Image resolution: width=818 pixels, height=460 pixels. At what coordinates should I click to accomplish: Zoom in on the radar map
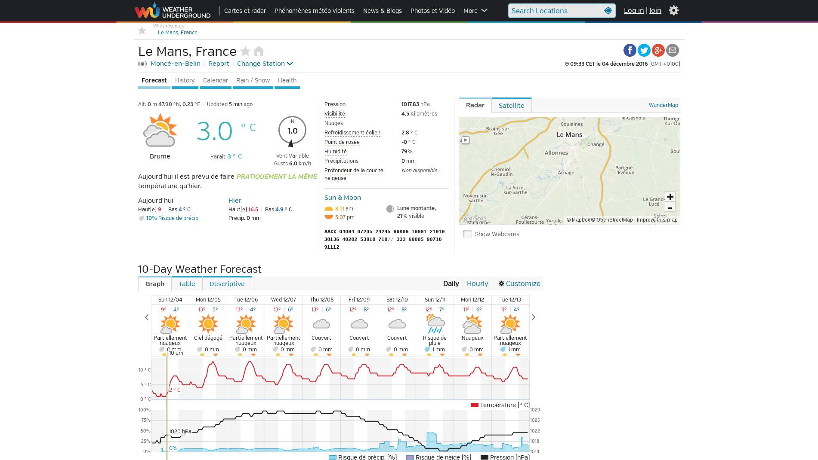click(x=670, y=197)
